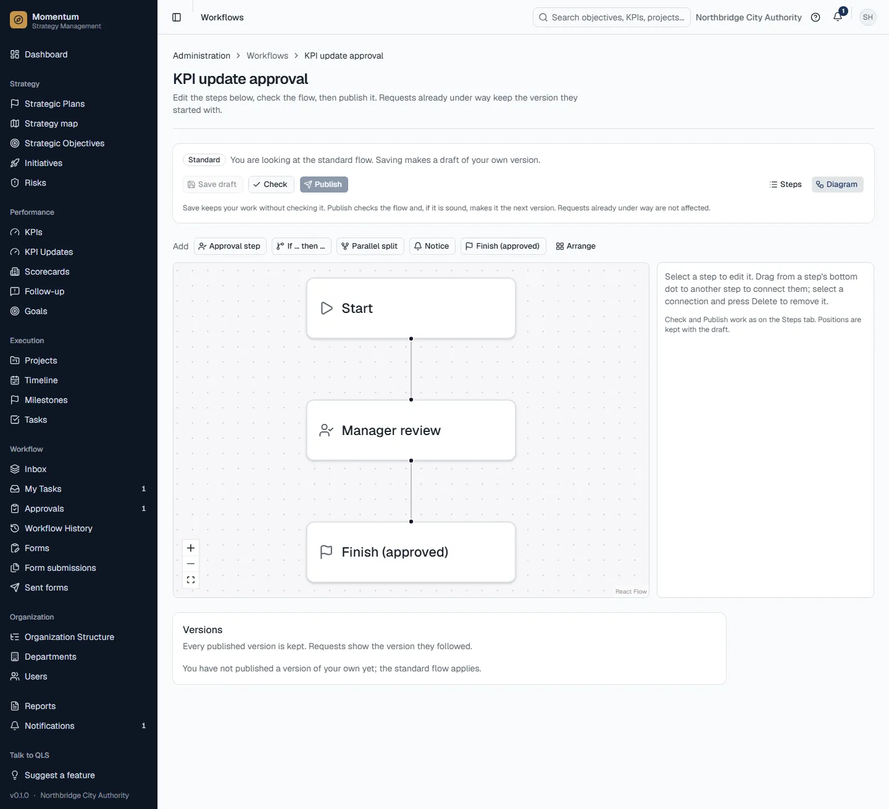Open the Timeline page
This screenshot has height=809, width=889.
[79, 380]
